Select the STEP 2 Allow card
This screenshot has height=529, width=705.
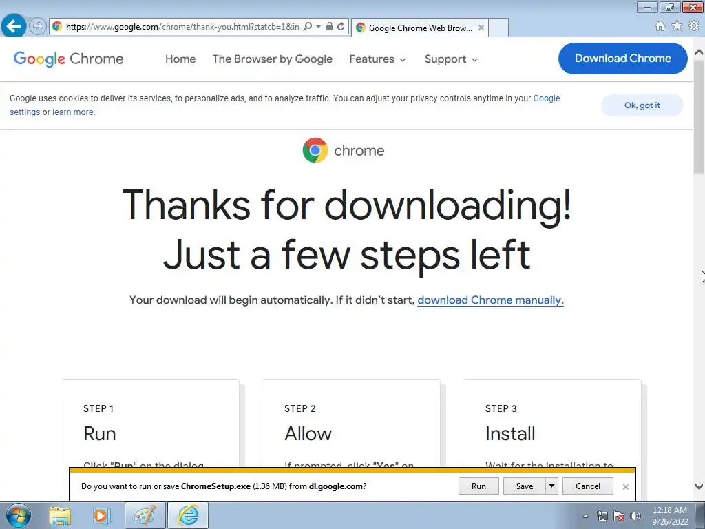(350, 424)
